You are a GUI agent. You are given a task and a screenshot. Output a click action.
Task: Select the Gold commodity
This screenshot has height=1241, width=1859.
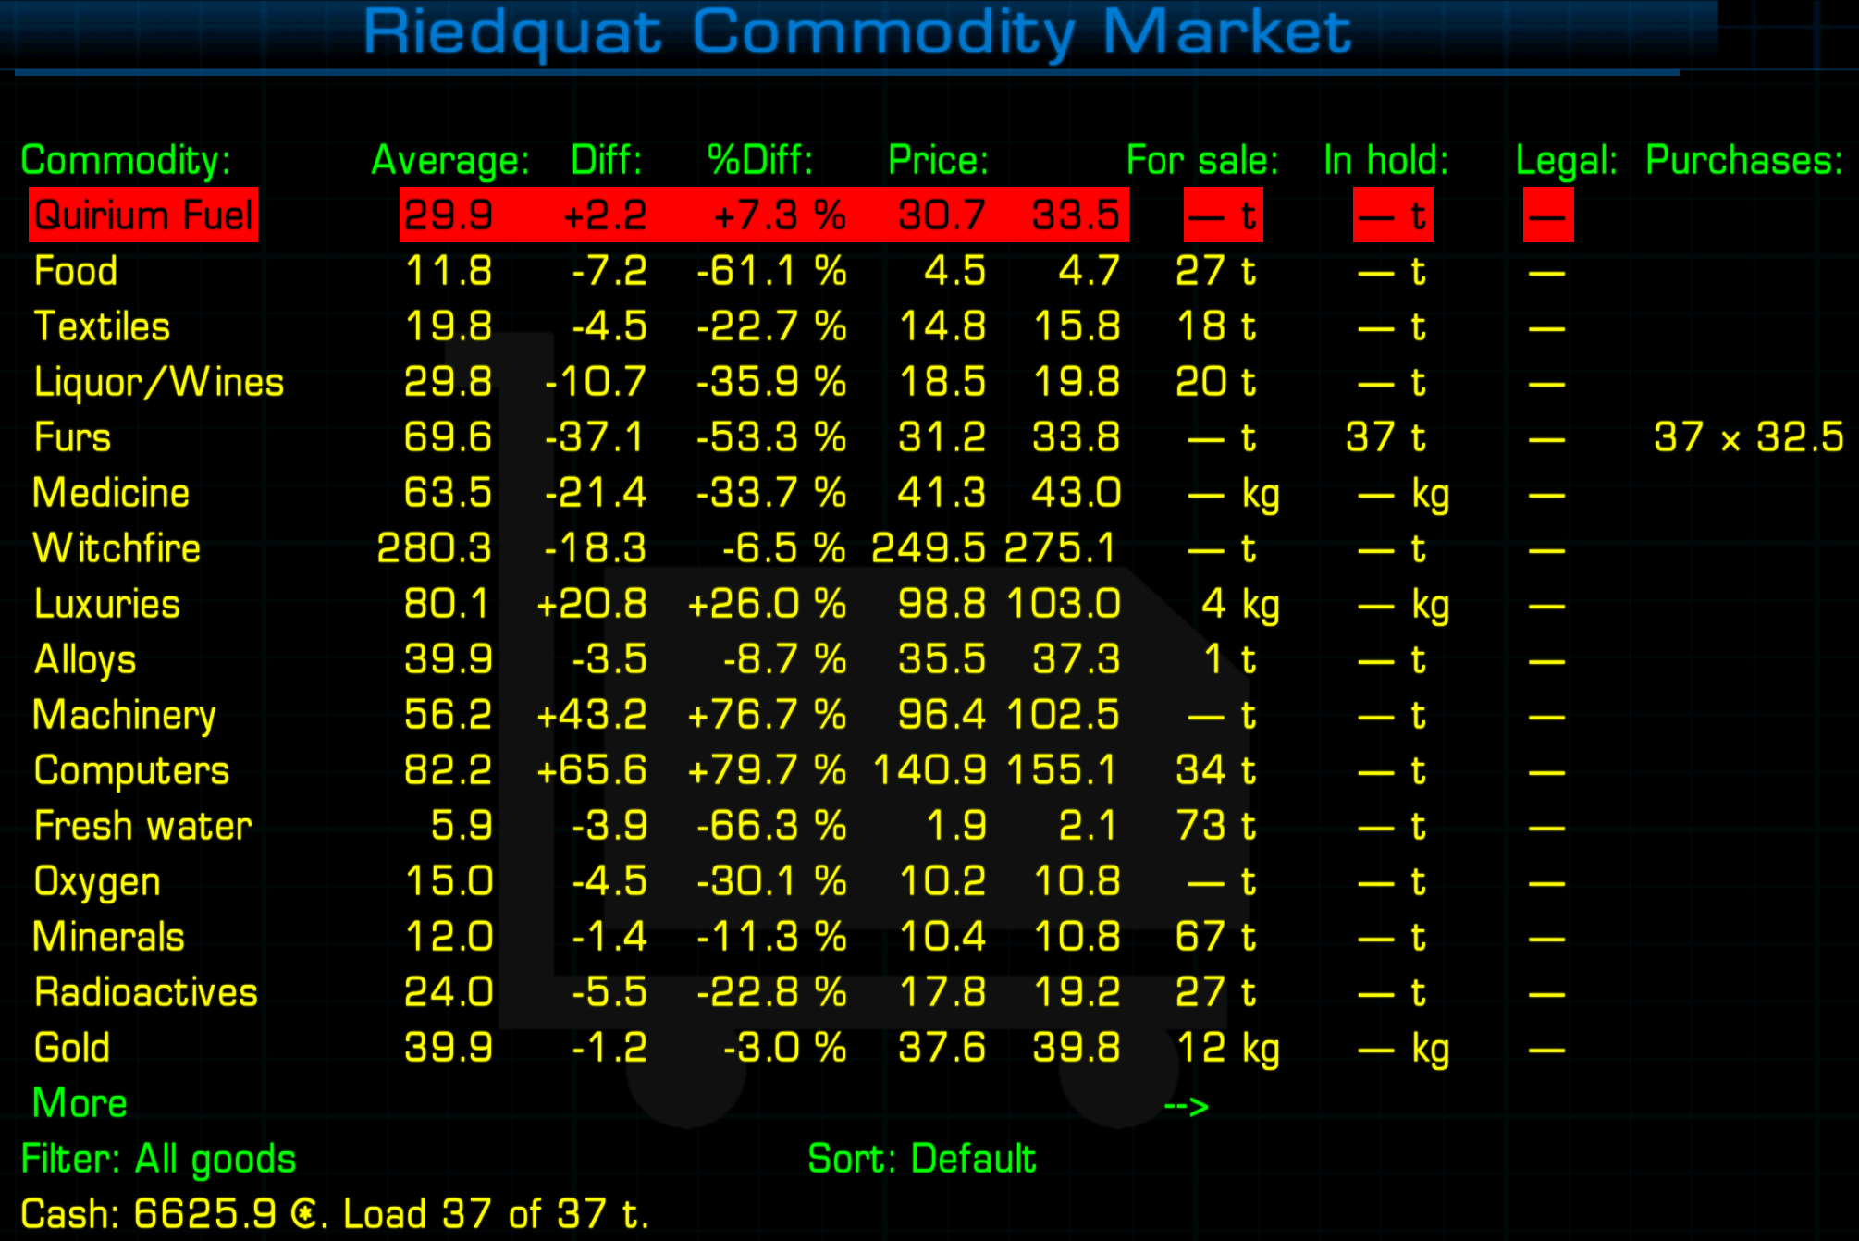pos(72,1048)
